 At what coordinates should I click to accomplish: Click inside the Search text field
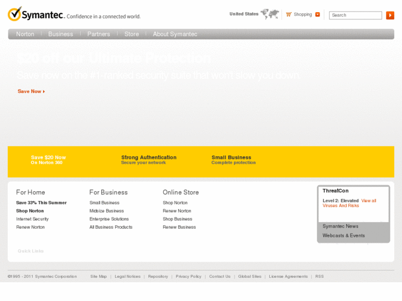click(x=355, y=15)
